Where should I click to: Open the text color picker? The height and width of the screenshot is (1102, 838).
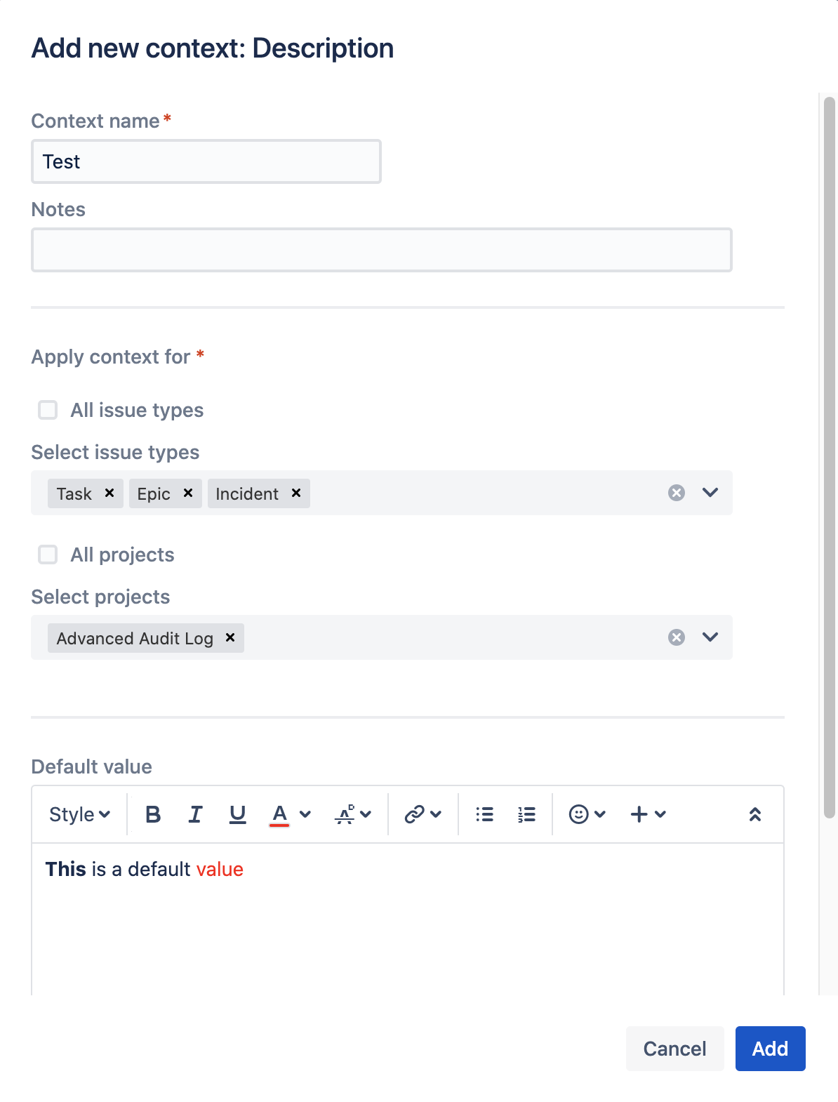[x=289, y=814]
